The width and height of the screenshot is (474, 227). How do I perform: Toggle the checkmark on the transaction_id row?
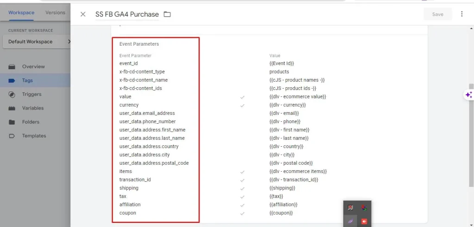(x=242, y=180)
